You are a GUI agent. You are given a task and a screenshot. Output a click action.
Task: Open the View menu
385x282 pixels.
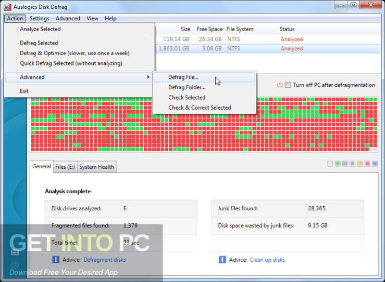(x=92, y=18)
